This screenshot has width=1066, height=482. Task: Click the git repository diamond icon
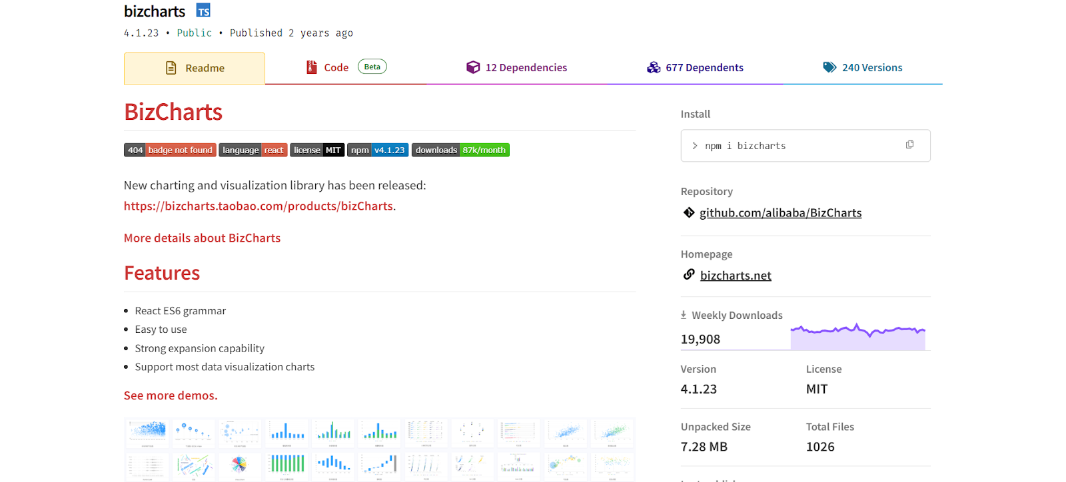click(689, 212)
